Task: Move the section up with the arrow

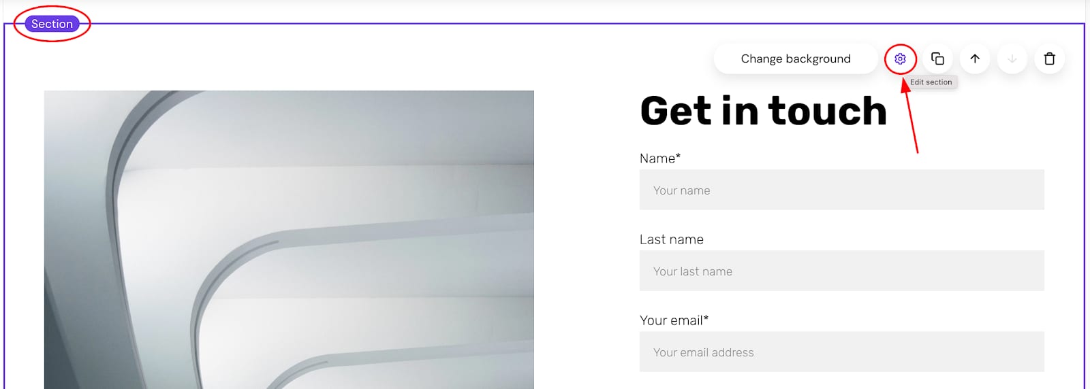Action: [x=975, y=59]
